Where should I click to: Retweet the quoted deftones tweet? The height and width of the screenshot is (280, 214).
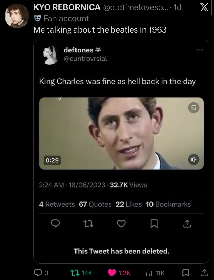89,224
